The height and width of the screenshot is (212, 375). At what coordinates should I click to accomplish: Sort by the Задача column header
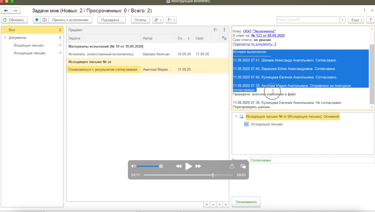tap(103, 38)
